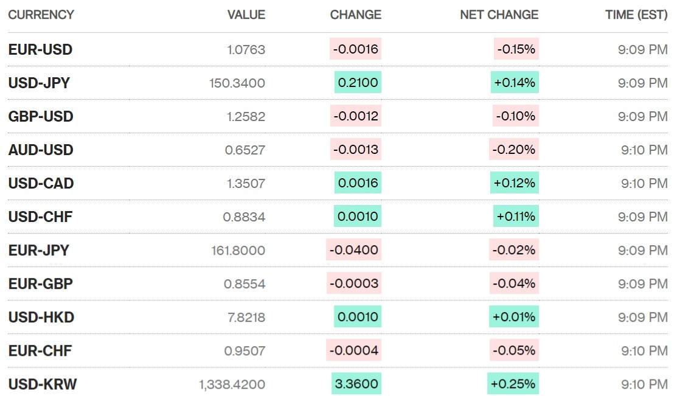
Task: Select the AUD-USD row label
Action: [41, 150]
